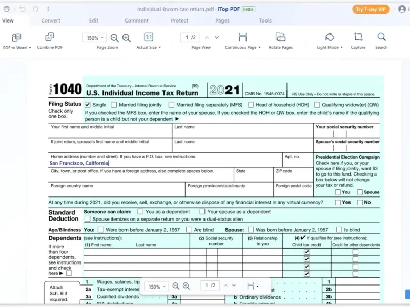Tick the Yes virtual currency checkbox
The width and height of the screenshot is (410, 307).
click(338, 202)
